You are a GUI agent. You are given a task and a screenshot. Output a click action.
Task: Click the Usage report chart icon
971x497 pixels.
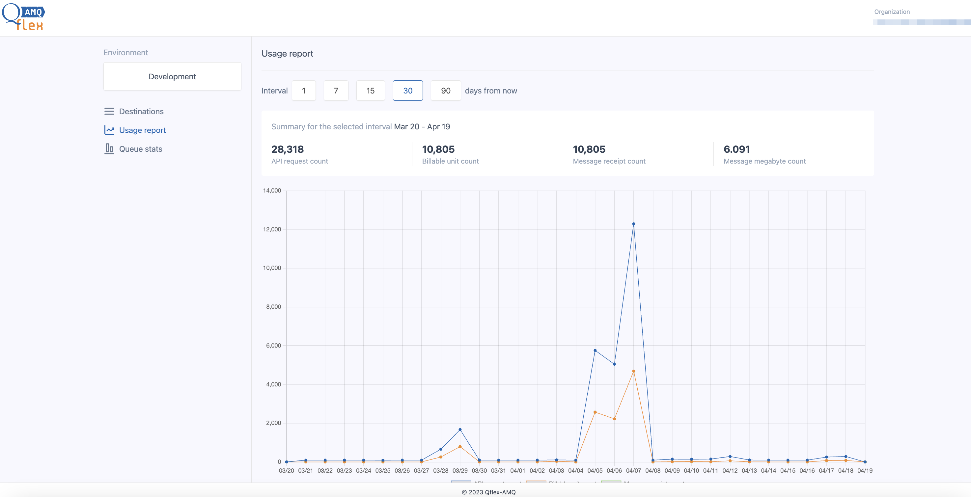[x=109, y=130]
